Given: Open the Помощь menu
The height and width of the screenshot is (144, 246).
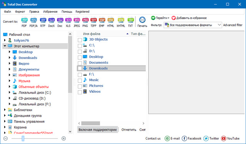Looking at the screenshot, I should tap(67, 12).
